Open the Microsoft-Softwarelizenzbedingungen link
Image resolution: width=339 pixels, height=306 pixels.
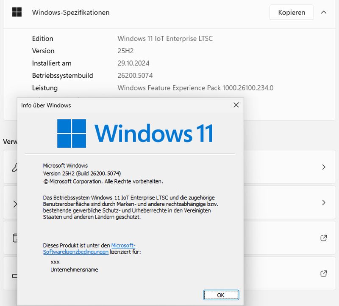(x=89, y=249)
